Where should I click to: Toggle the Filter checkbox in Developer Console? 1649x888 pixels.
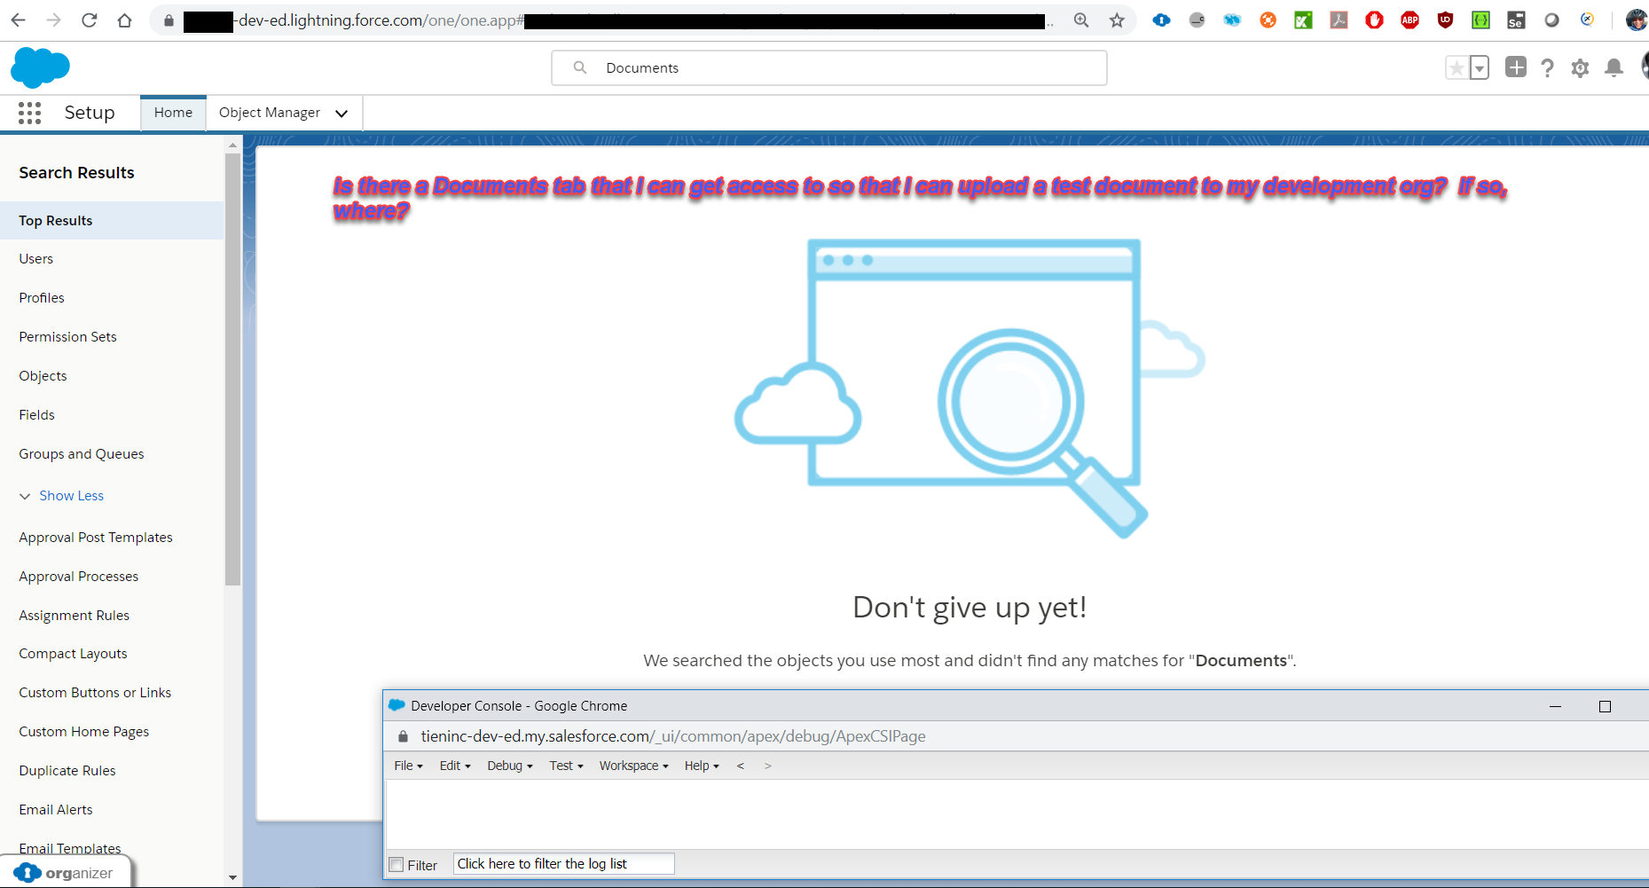(x=397, y=865)
